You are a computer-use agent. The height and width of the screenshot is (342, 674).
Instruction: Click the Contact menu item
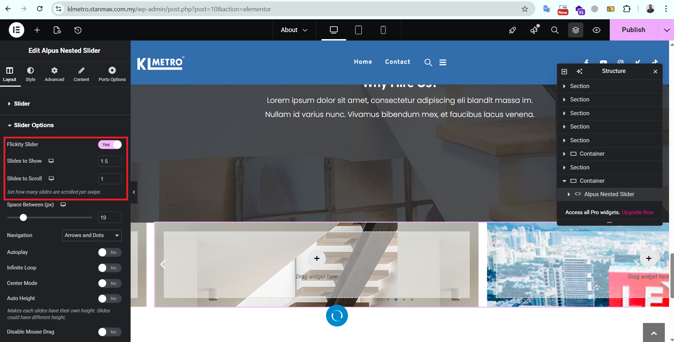[398, 62]
